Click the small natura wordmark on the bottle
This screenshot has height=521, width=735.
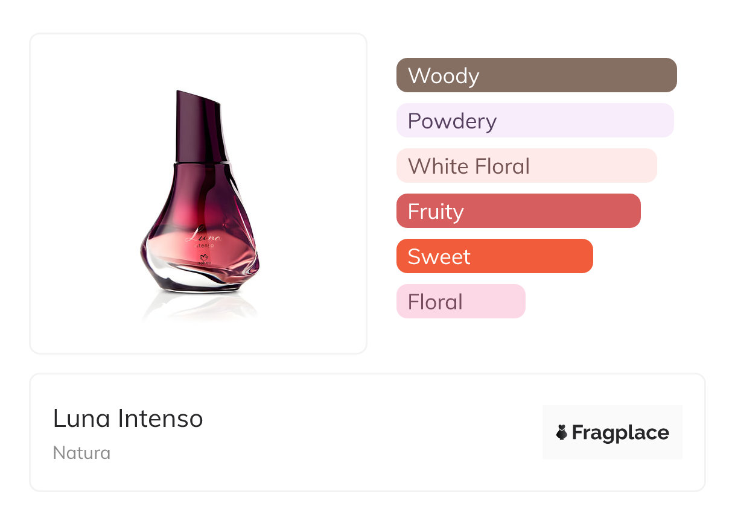[205, 264]
